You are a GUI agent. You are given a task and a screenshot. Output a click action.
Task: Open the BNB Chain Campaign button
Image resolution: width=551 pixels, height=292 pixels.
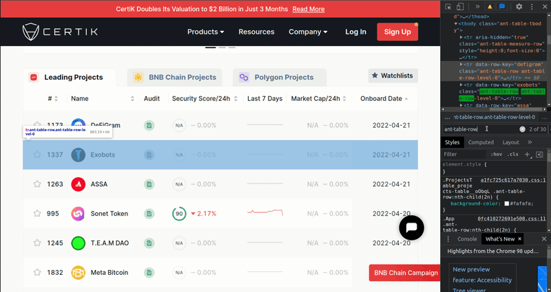click(x=405, y=273)
